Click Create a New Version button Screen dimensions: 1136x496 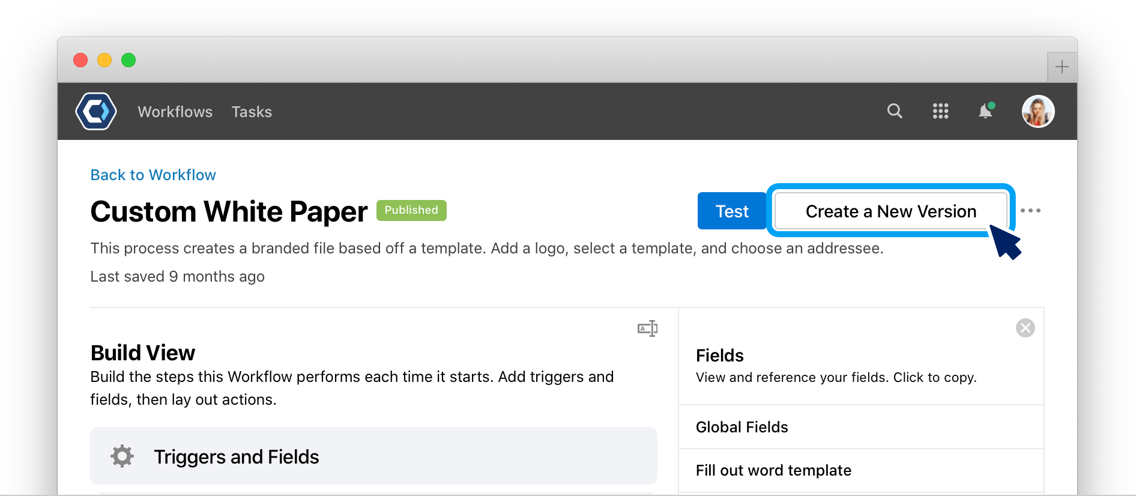pyautogui.click(x=891, y=211)
